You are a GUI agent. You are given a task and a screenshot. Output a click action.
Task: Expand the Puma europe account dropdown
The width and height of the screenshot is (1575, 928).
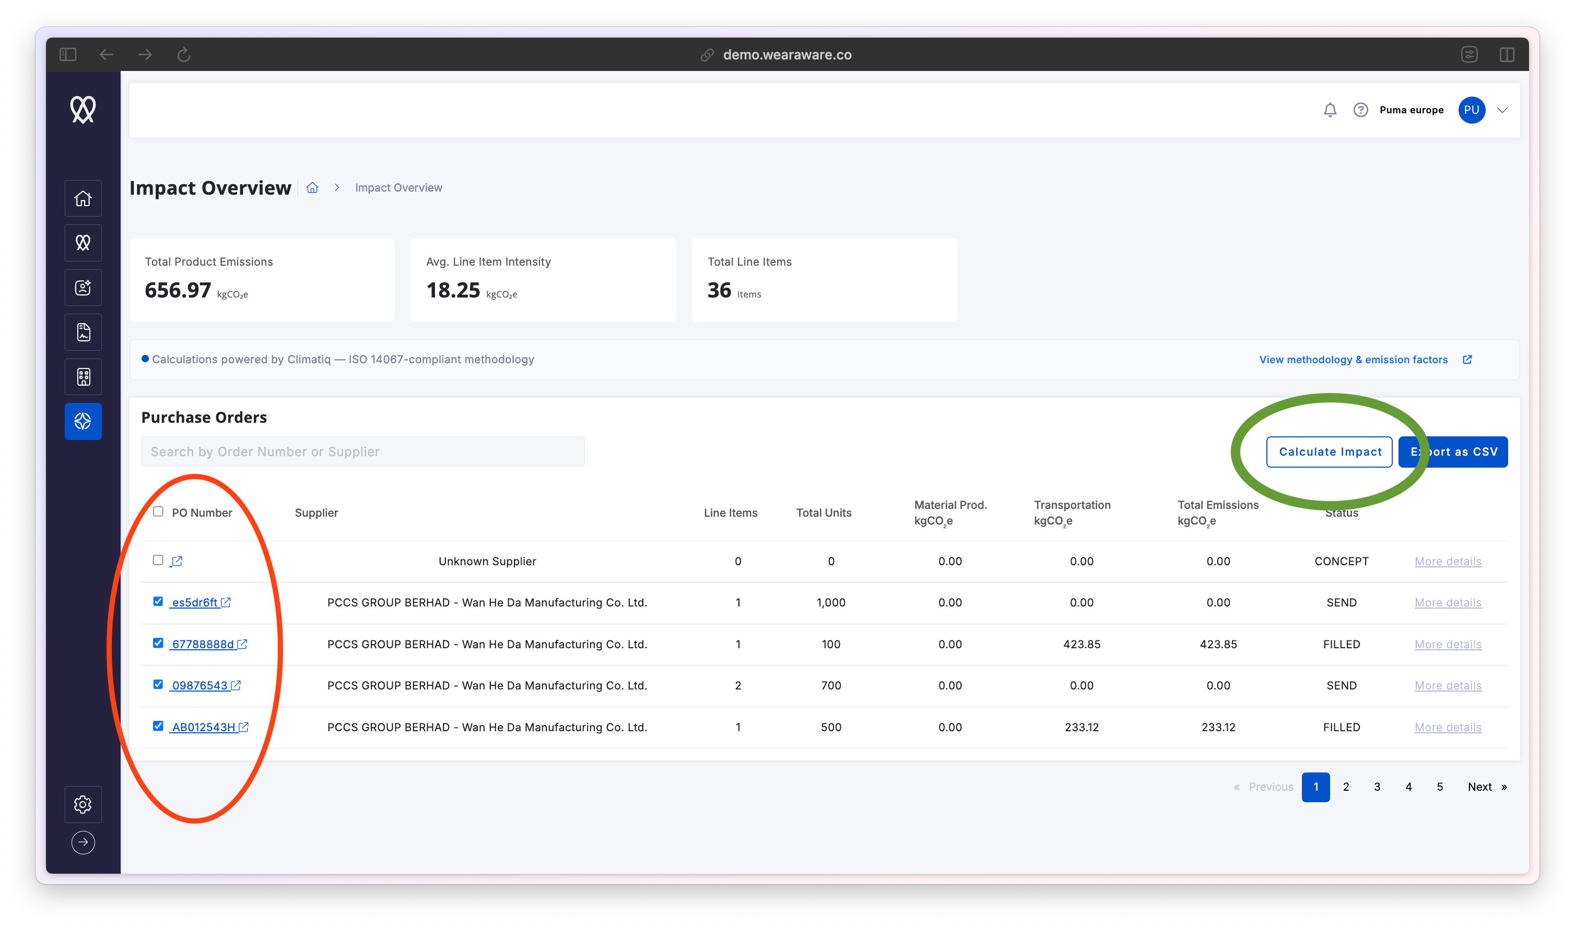[1502, 110]
